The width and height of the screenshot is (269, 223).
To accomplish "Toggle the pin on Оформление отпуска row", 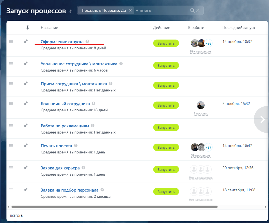I will (26, 42).
